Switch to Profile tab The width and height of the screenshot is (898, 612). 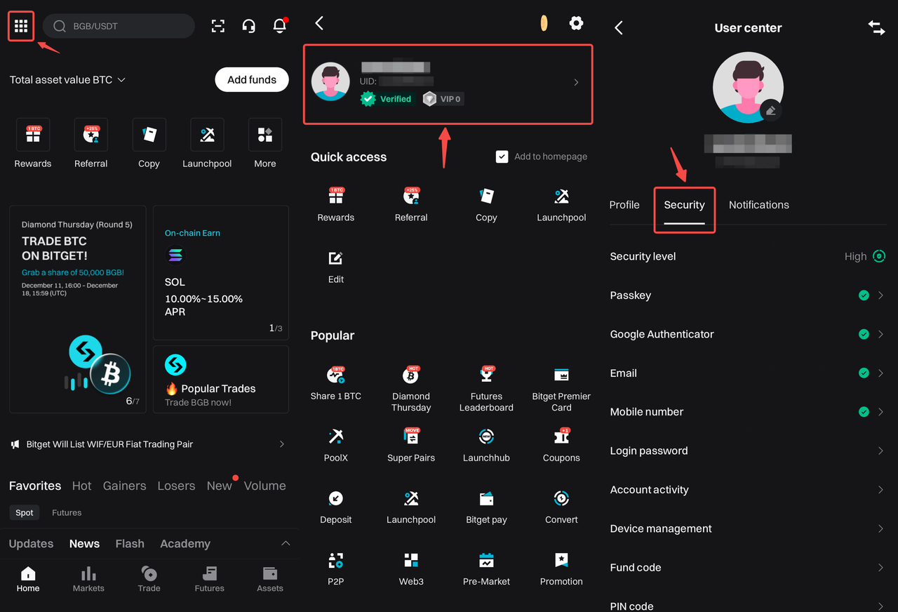coord(624,205)
